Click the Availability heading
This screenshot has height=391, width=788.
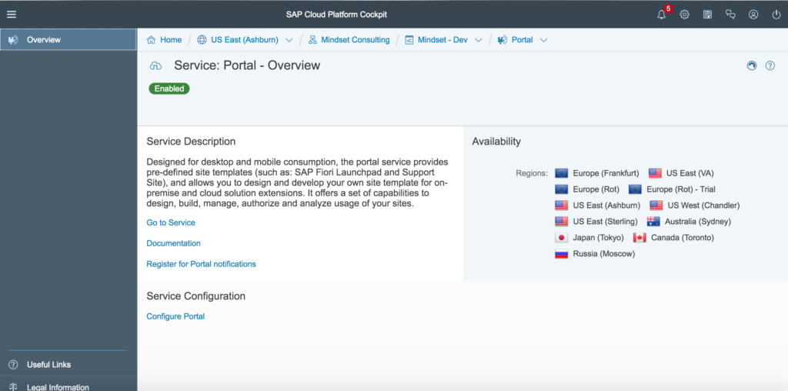click(x=496, y=142)
